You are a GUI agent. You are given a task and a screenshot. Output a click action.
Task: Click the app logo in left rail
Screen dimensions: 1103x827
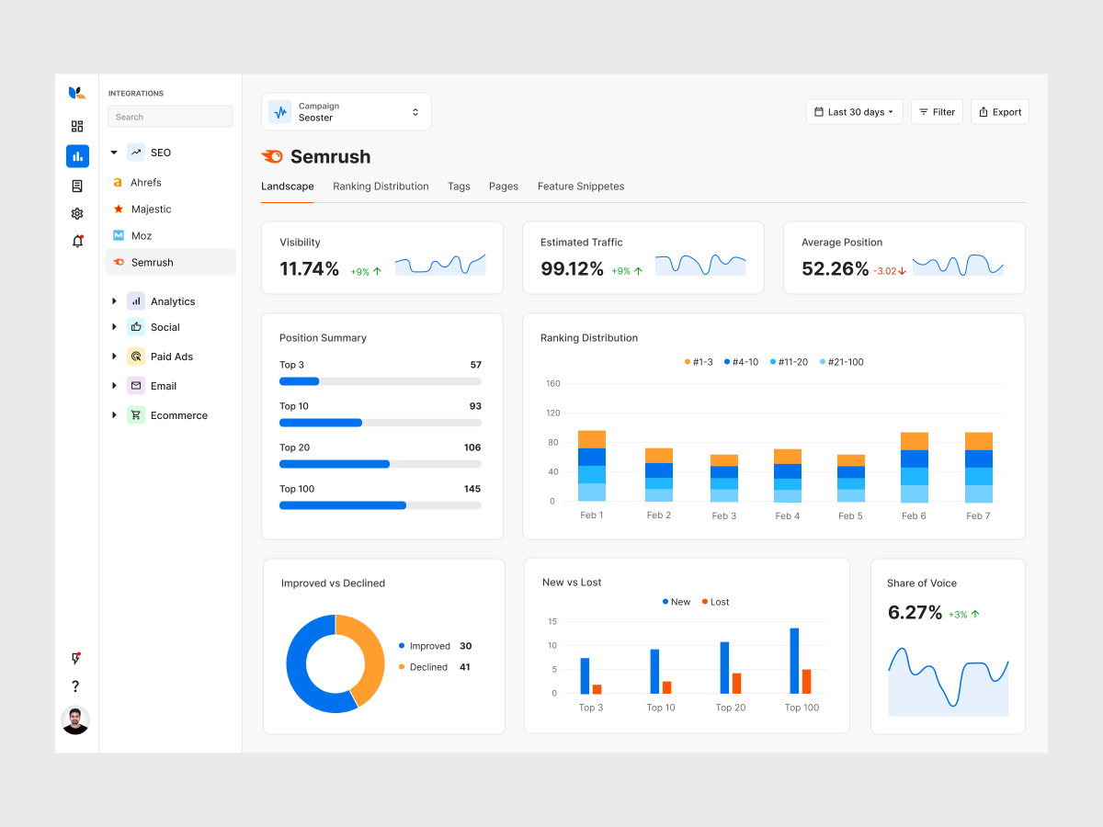click(77, 92)
